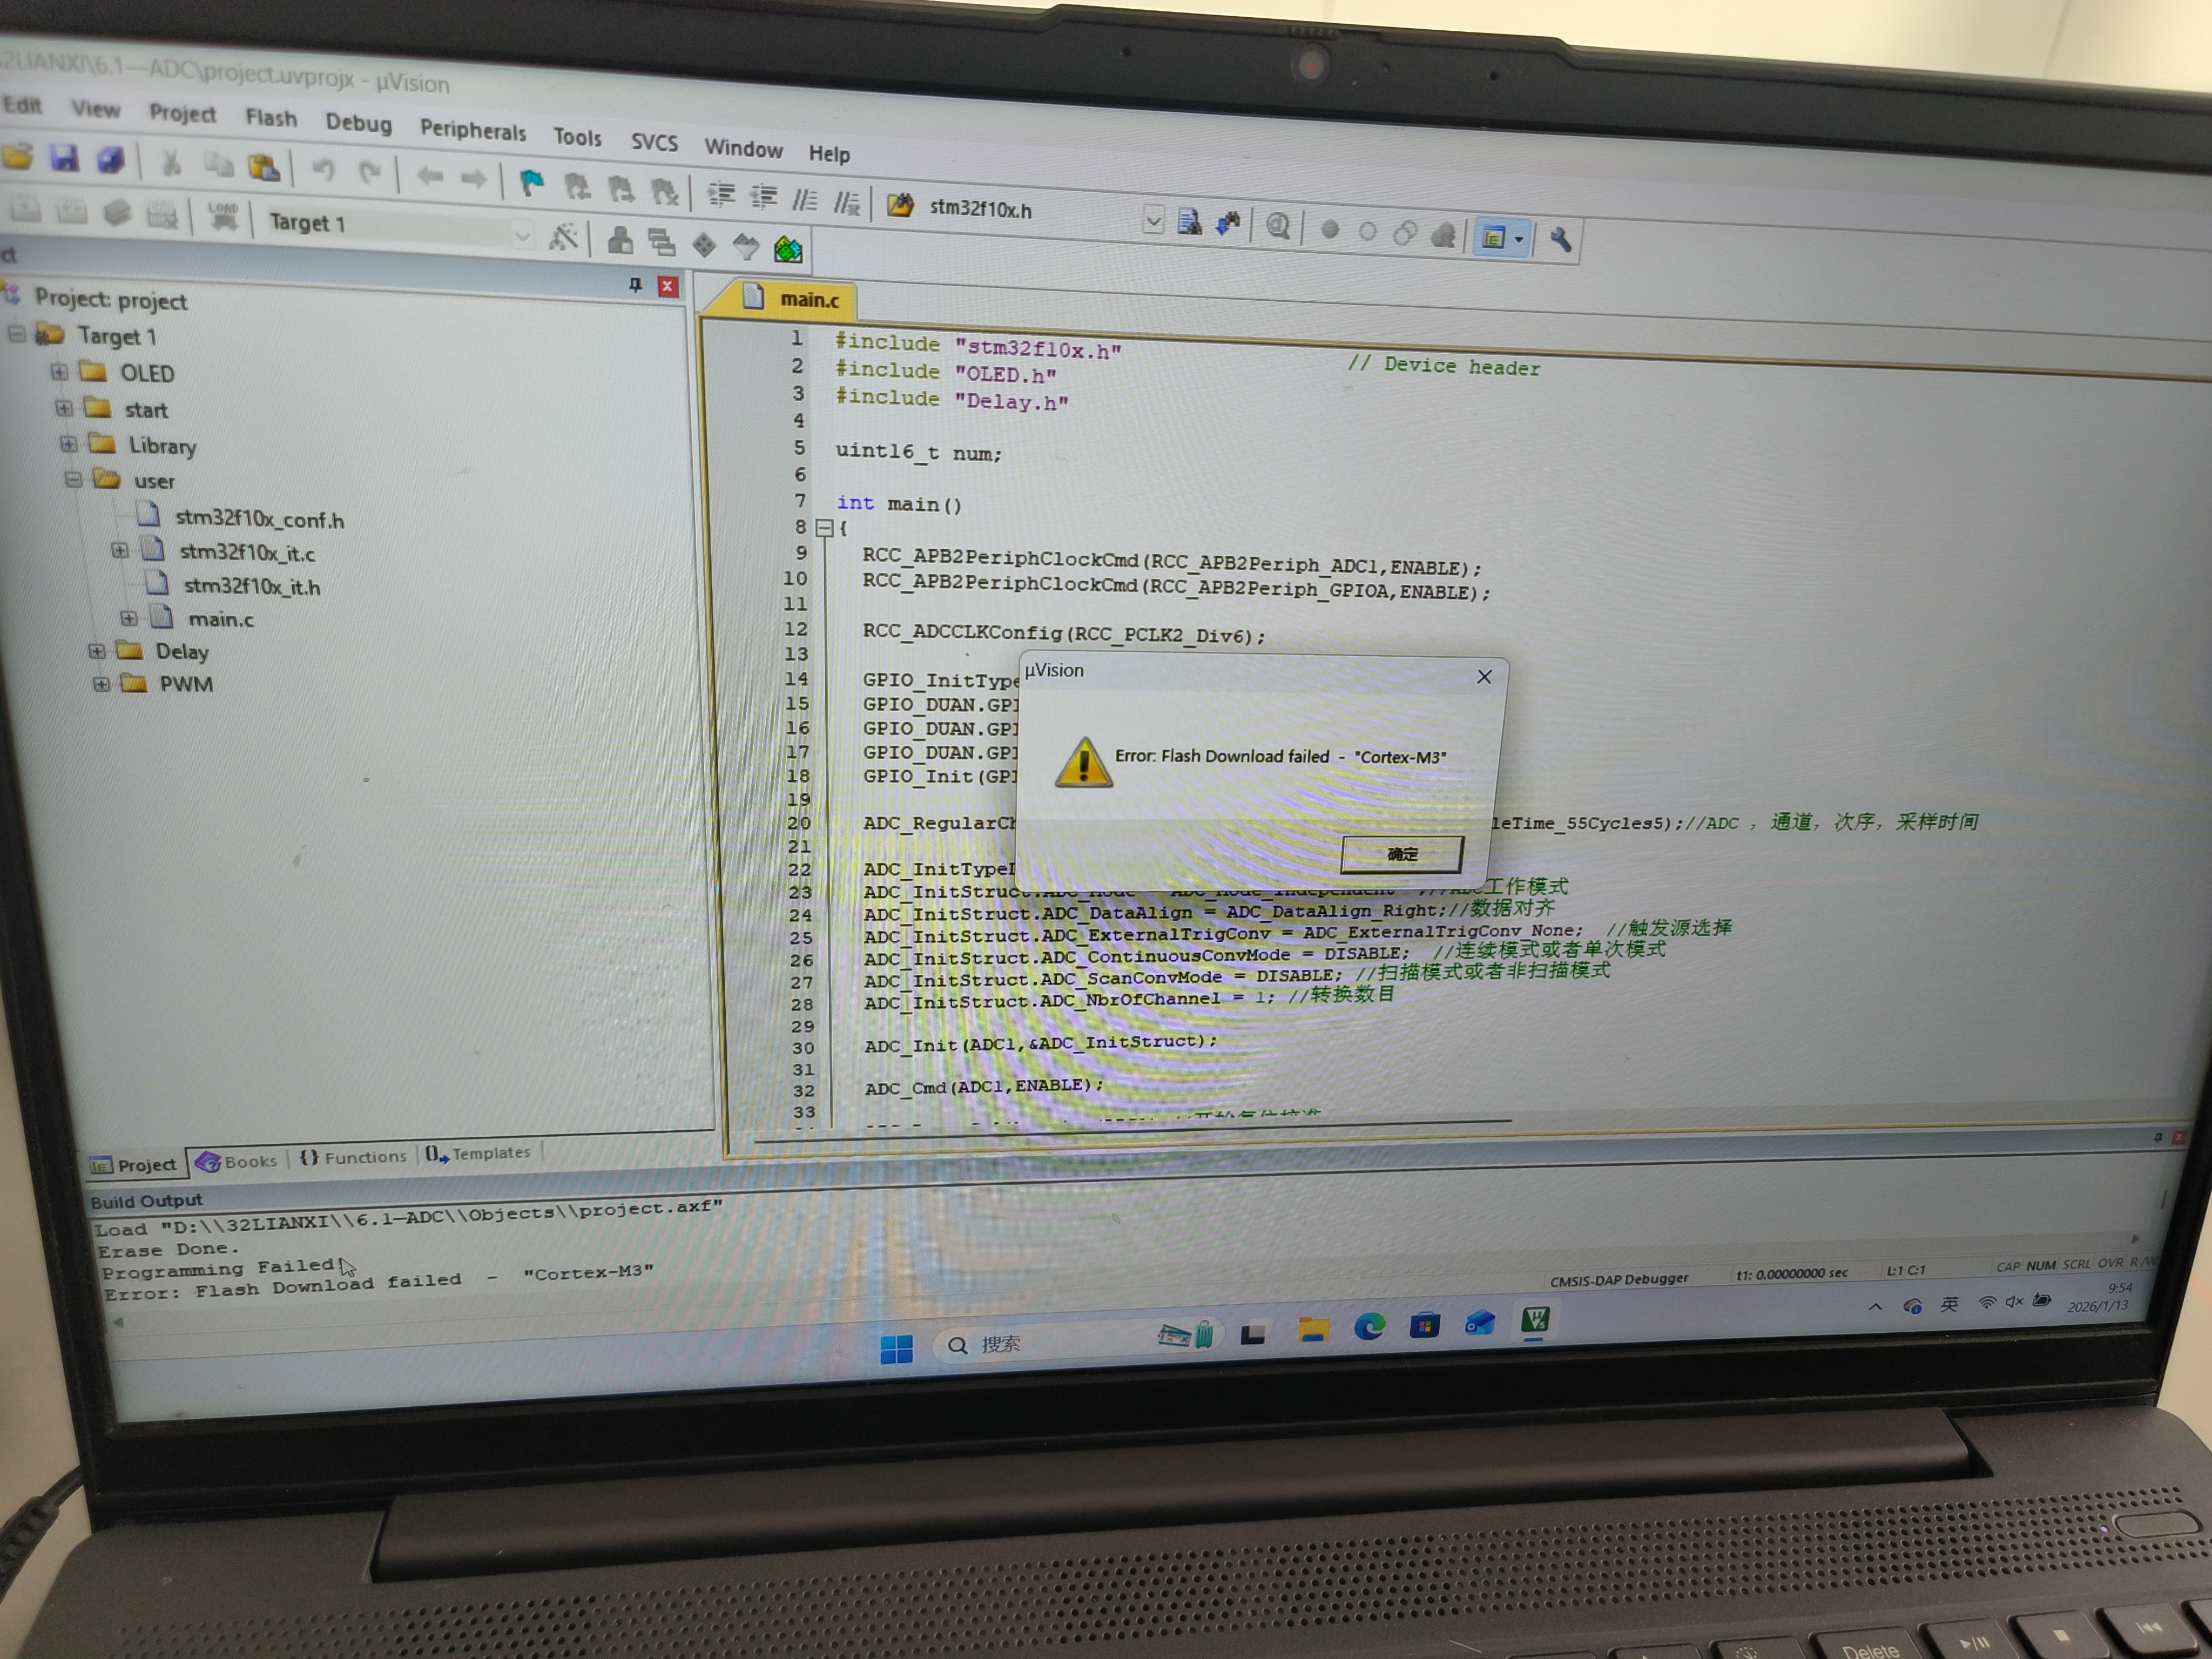Close the µVision error dialog
This screenshot has height=1659, width=2212.
[x=1484, y=677]
